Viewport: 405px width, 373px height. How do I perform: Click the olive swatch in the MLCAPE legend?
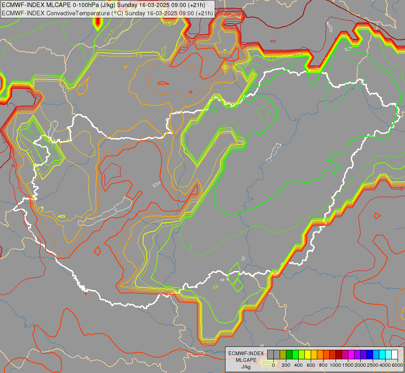pyautogui.click(x=283, y=354)
